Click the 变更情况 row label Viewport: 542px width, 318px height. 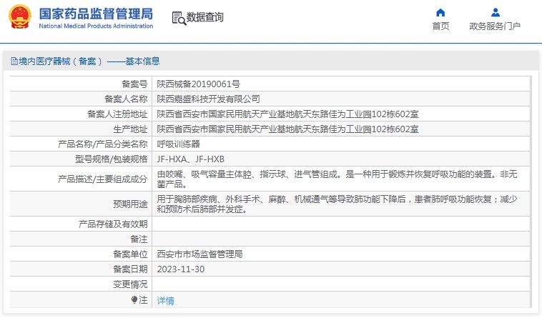(x=130, y=284)
